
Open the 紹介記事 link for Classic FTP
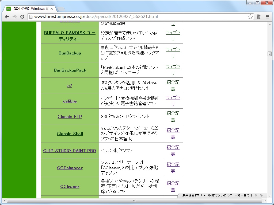click(173, 116)
